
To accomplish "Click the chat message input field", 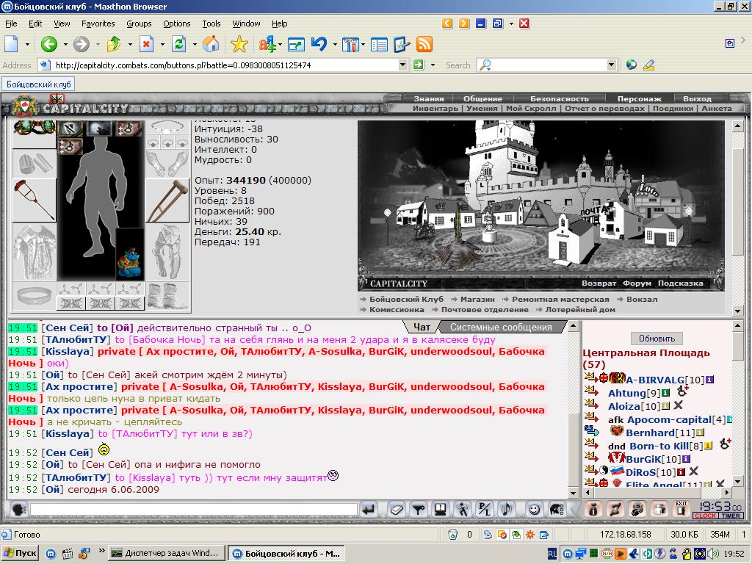I will [193, 509].
